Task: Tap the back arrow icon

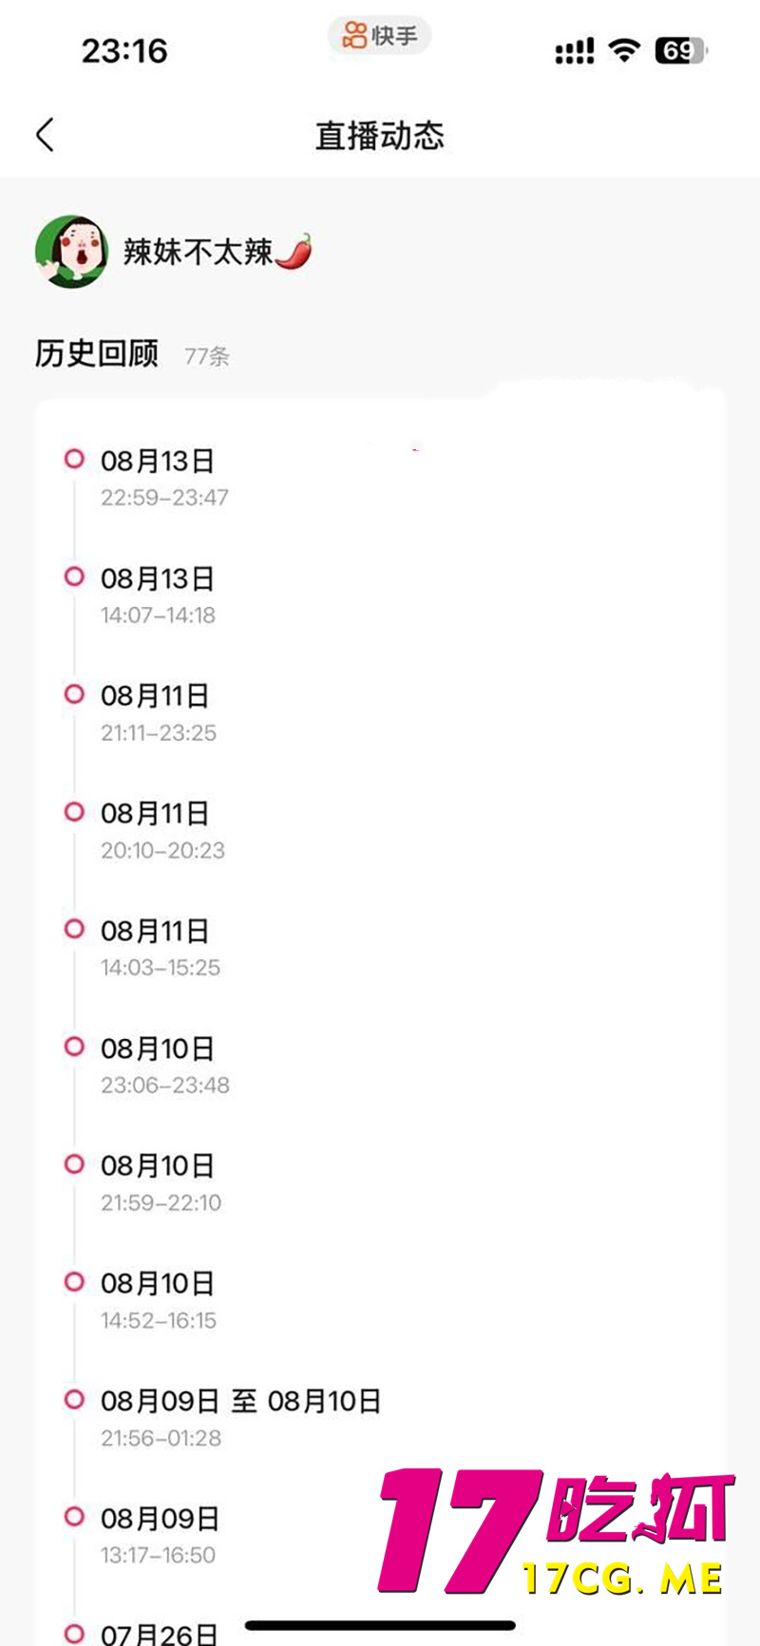Action: [x=45, y=135]
